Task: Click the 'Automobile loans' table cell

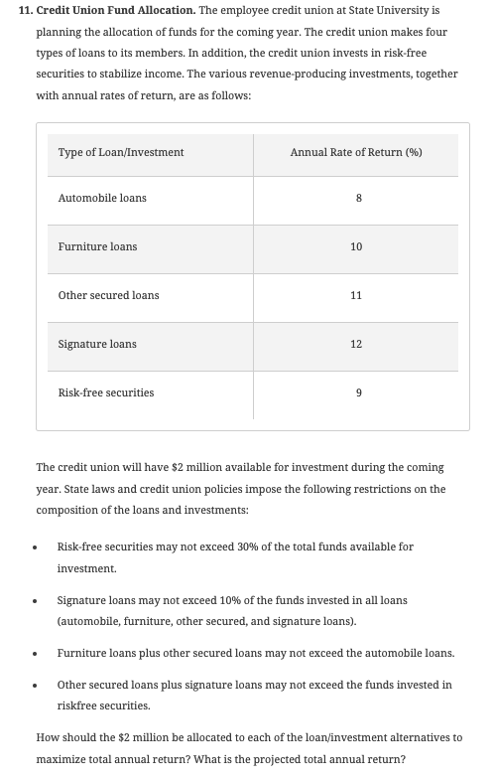Action: tap(150, 201)
